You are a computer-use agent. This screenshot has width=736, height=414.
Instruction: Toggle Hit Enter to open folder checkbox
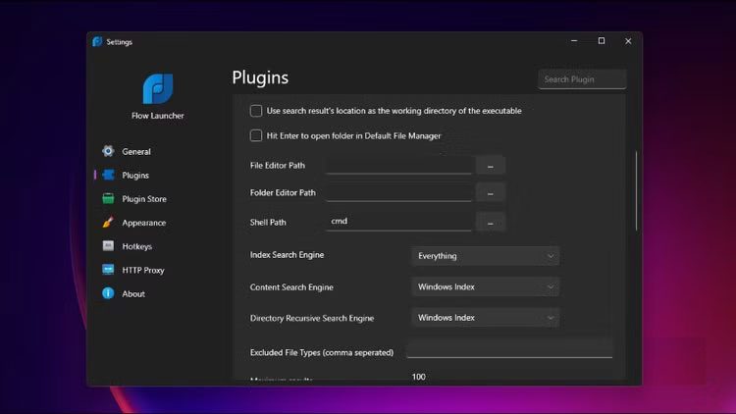pos(256,135)
